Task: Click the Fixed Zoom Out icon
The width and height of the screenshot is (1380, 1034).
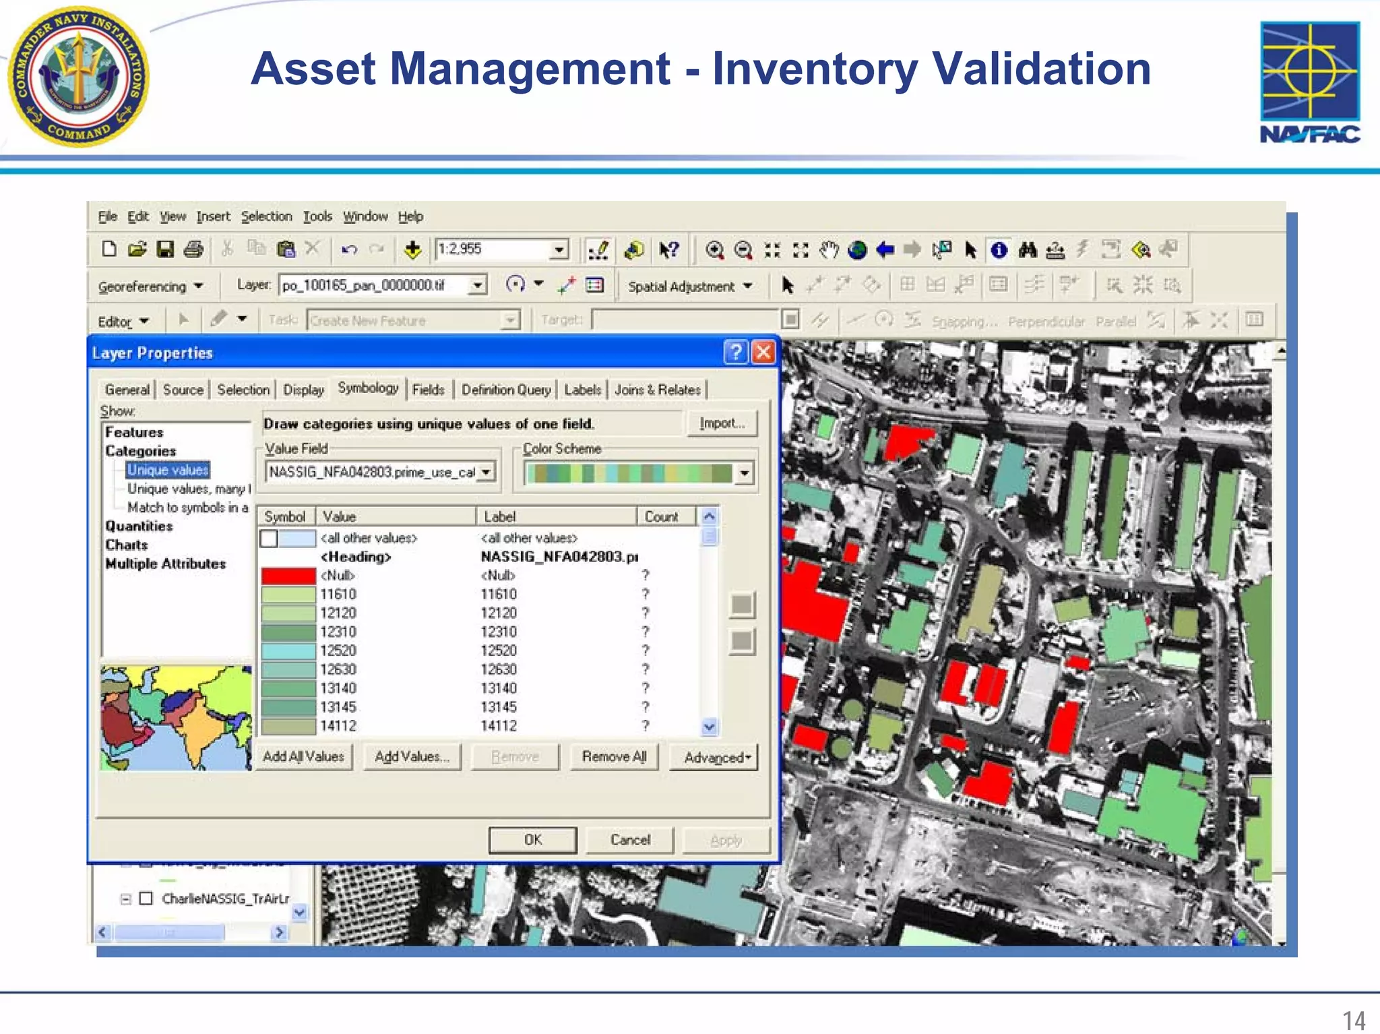Action: [801, 250]
